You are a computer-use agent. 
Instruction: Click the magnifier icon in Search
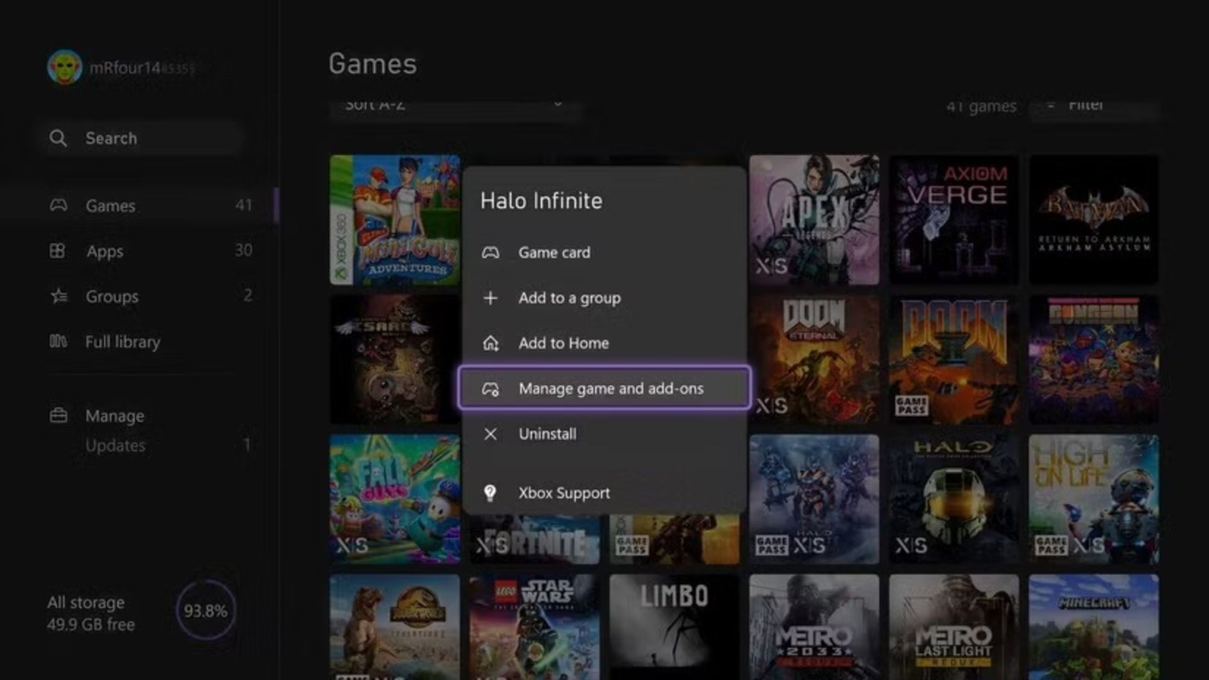click(x=58, y=138)
